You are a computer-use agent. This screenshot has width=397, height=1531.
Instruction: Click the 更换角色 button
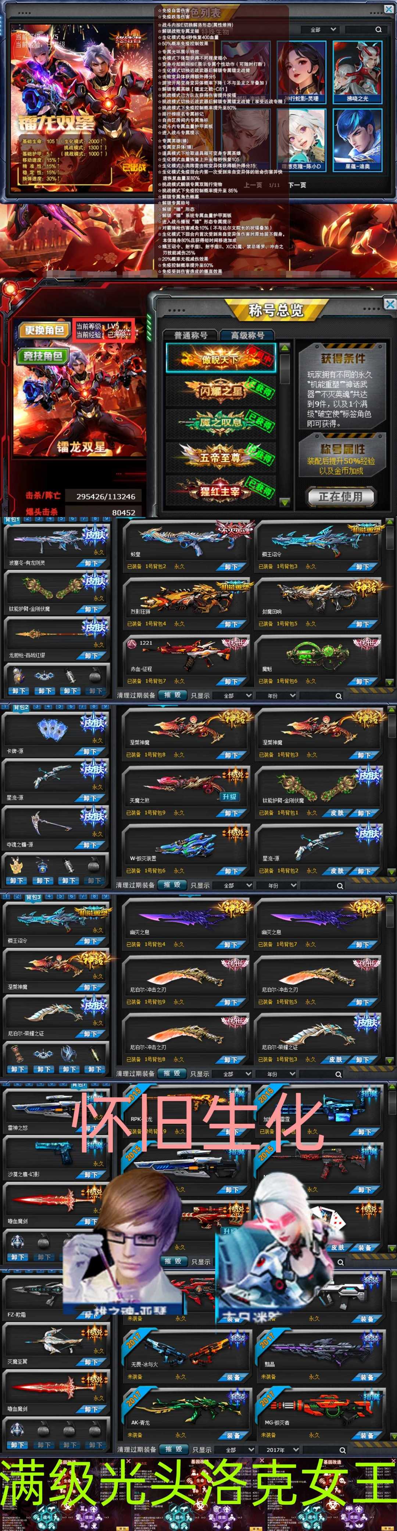click(x=44, y=330)
